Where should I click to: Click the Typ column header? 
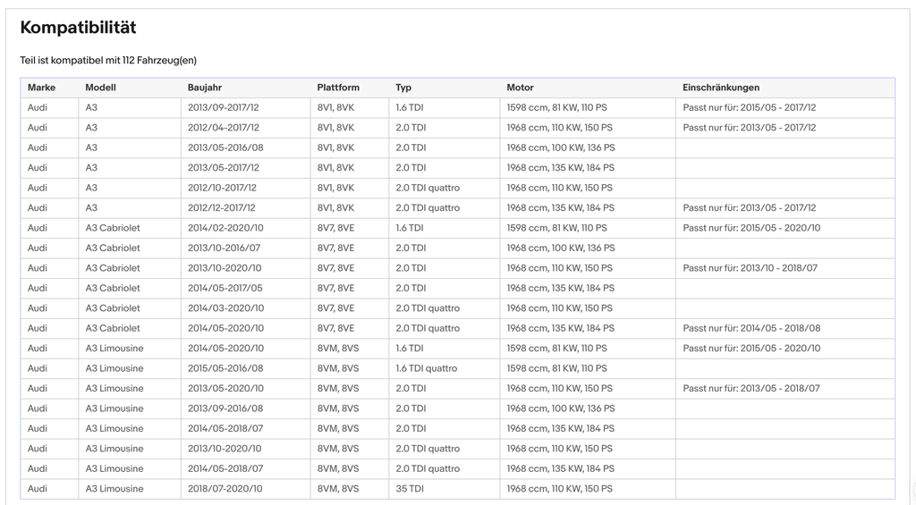(x=403, y=88)
